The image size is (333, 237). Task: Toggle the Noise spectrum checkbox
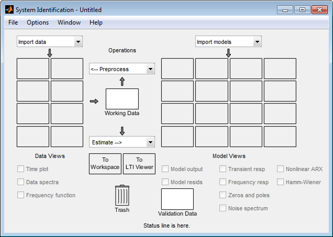coord(223,208)
